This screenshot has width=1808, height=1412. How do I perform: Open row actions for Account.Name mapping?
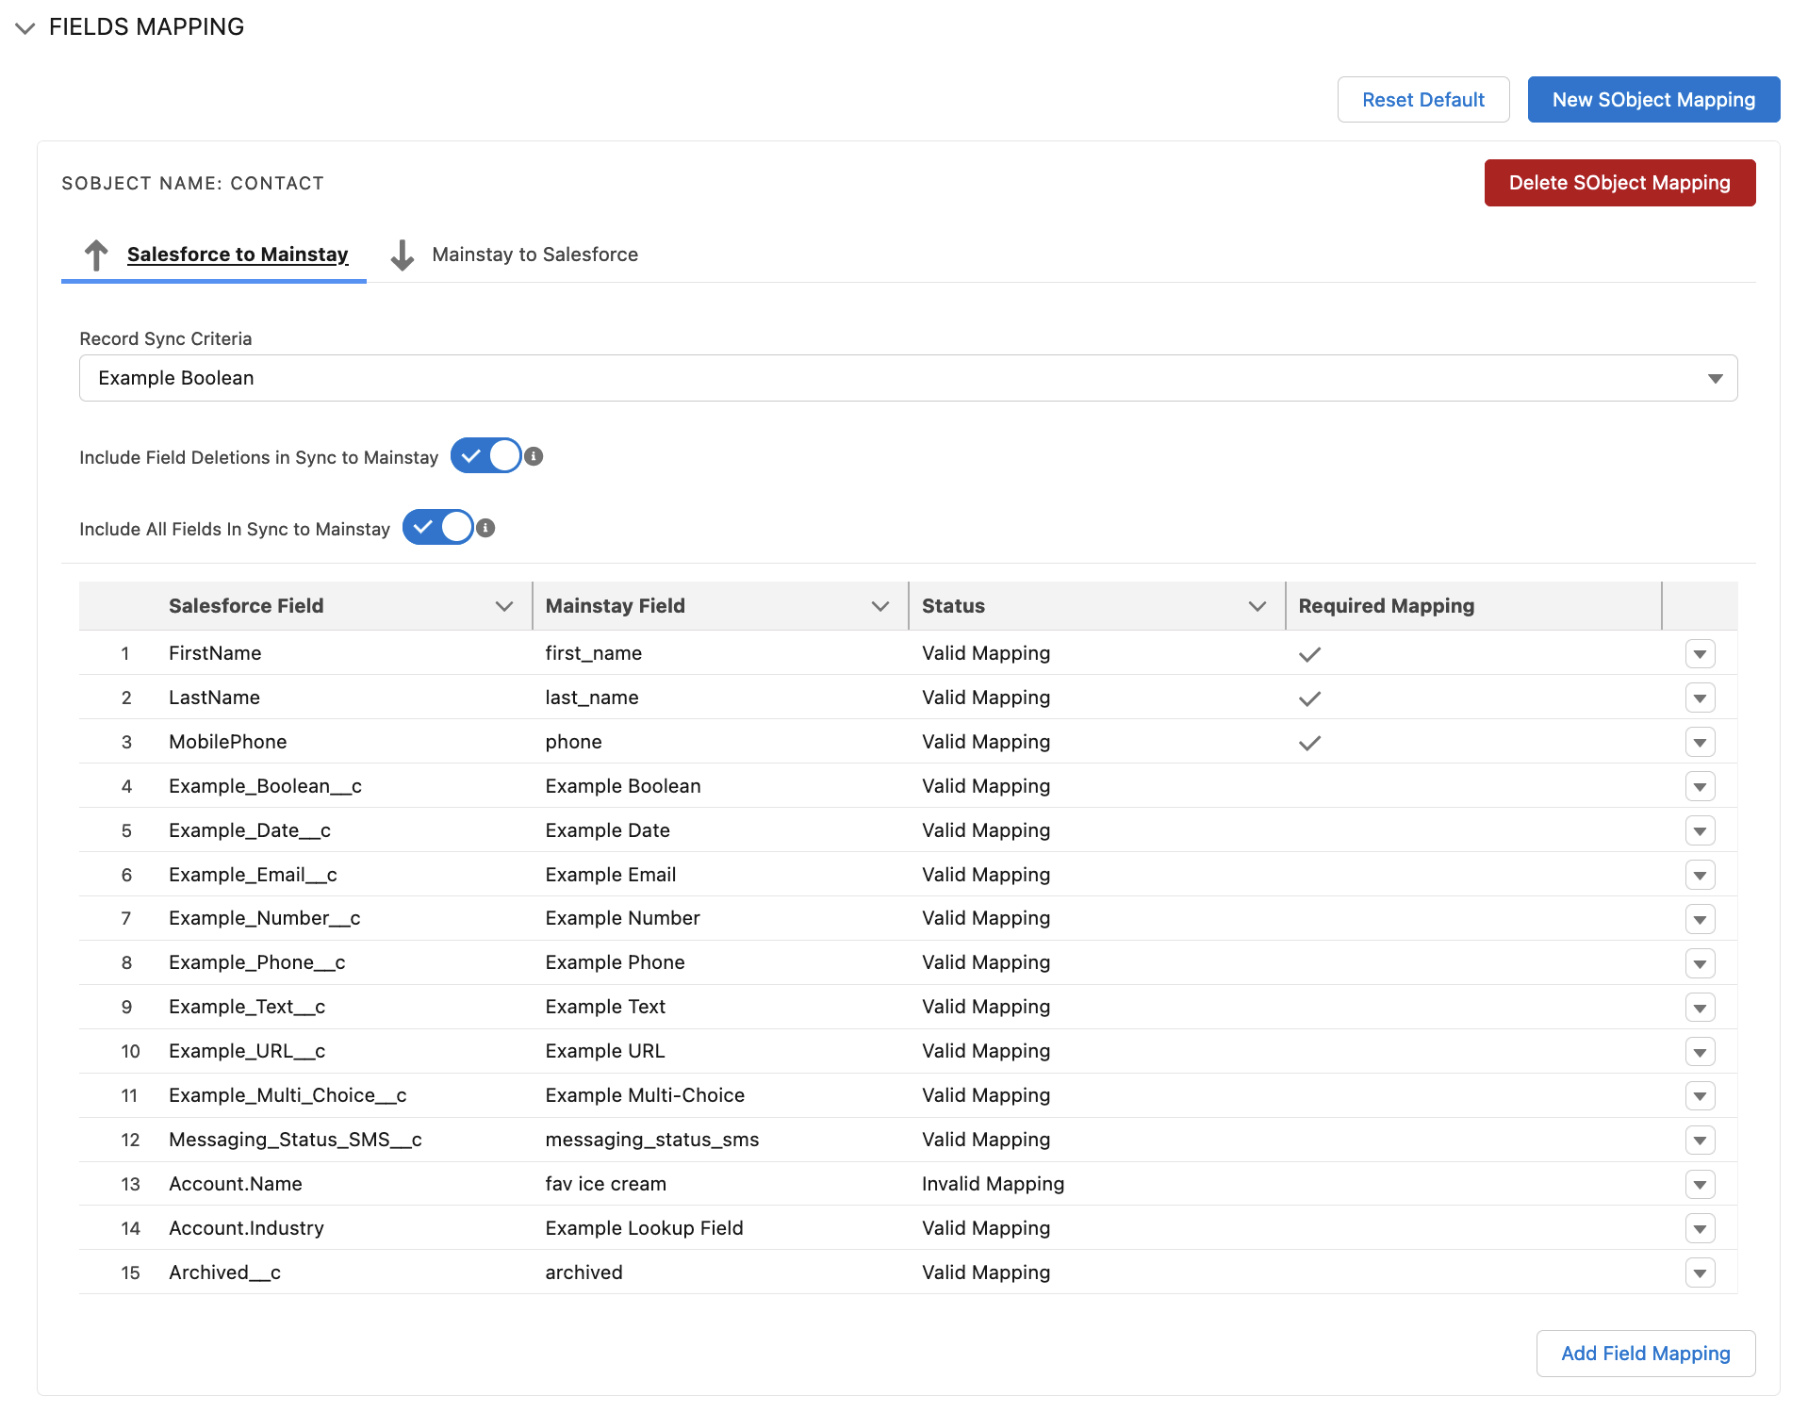coord(1700,1184)
